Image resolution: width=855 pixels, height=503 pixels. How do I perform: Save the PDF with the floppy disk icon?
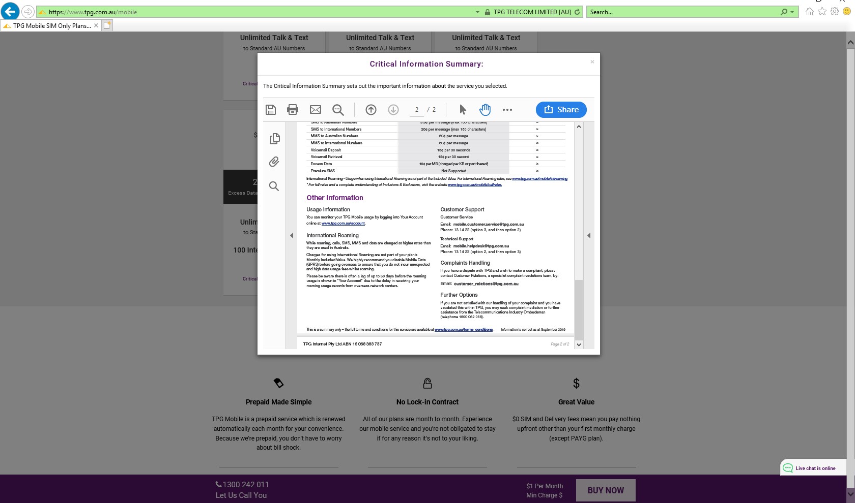(271, 110)
